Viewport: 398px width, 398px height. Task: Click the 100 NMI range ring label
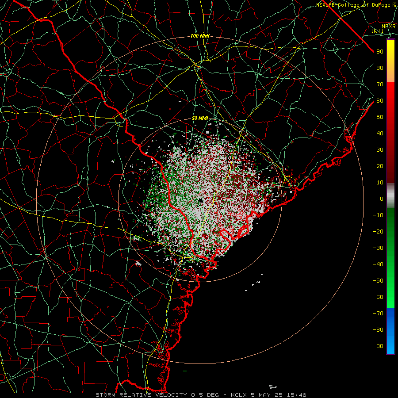click(200, 36)
